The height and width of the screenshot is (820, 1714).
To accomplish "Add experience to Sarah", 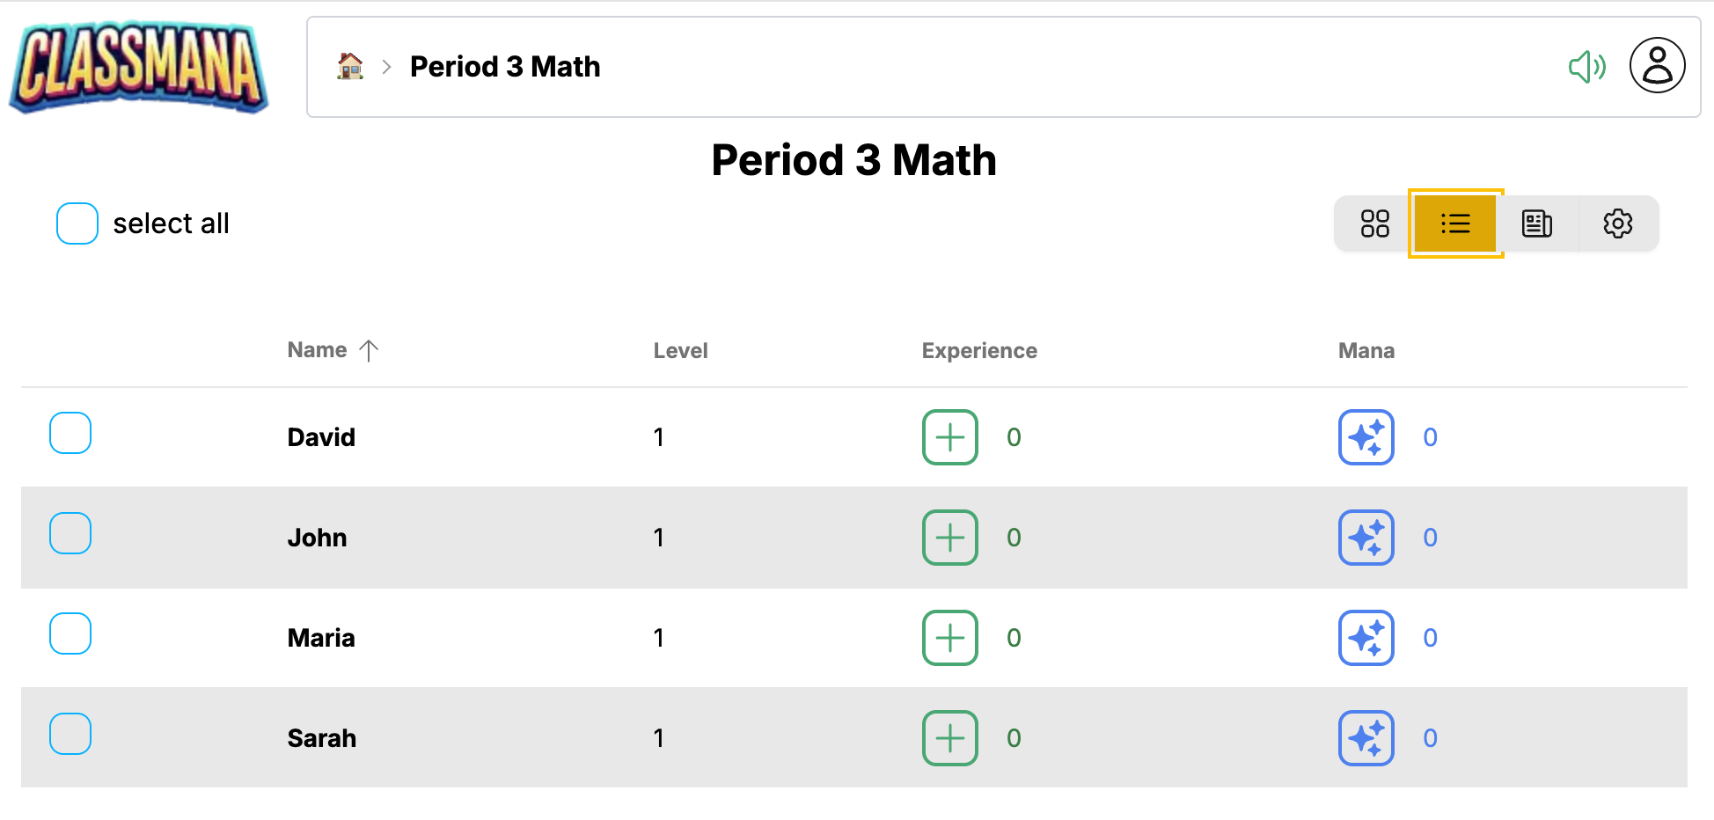I will coord(949,738).
